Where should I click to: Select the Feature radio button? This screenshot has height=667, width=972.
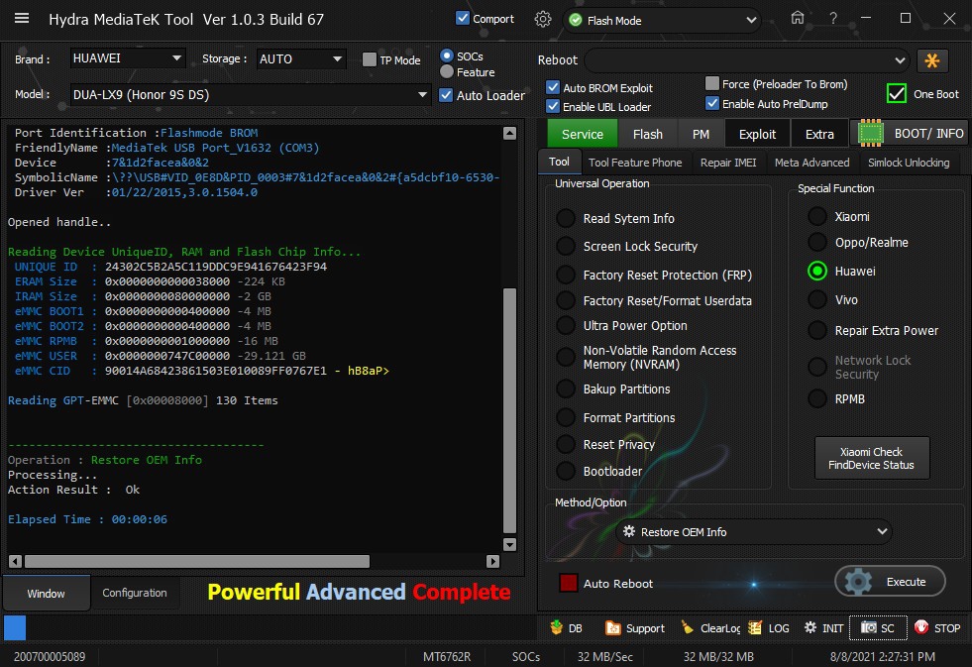click(446, 72)
